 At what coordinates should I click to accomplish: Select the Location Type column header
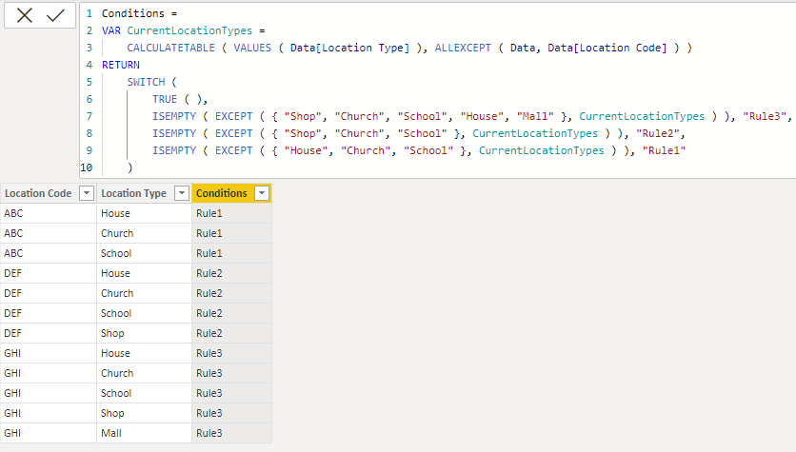click(133, 193)
